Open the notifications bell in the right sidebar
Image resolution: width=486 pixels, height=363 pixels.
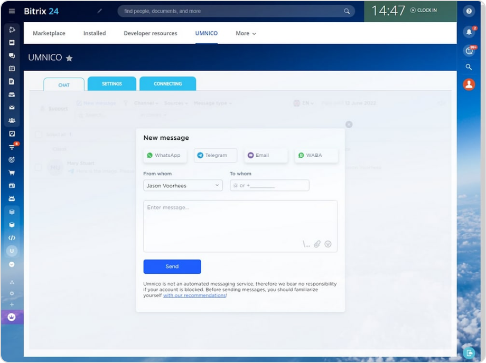[469, 32]
